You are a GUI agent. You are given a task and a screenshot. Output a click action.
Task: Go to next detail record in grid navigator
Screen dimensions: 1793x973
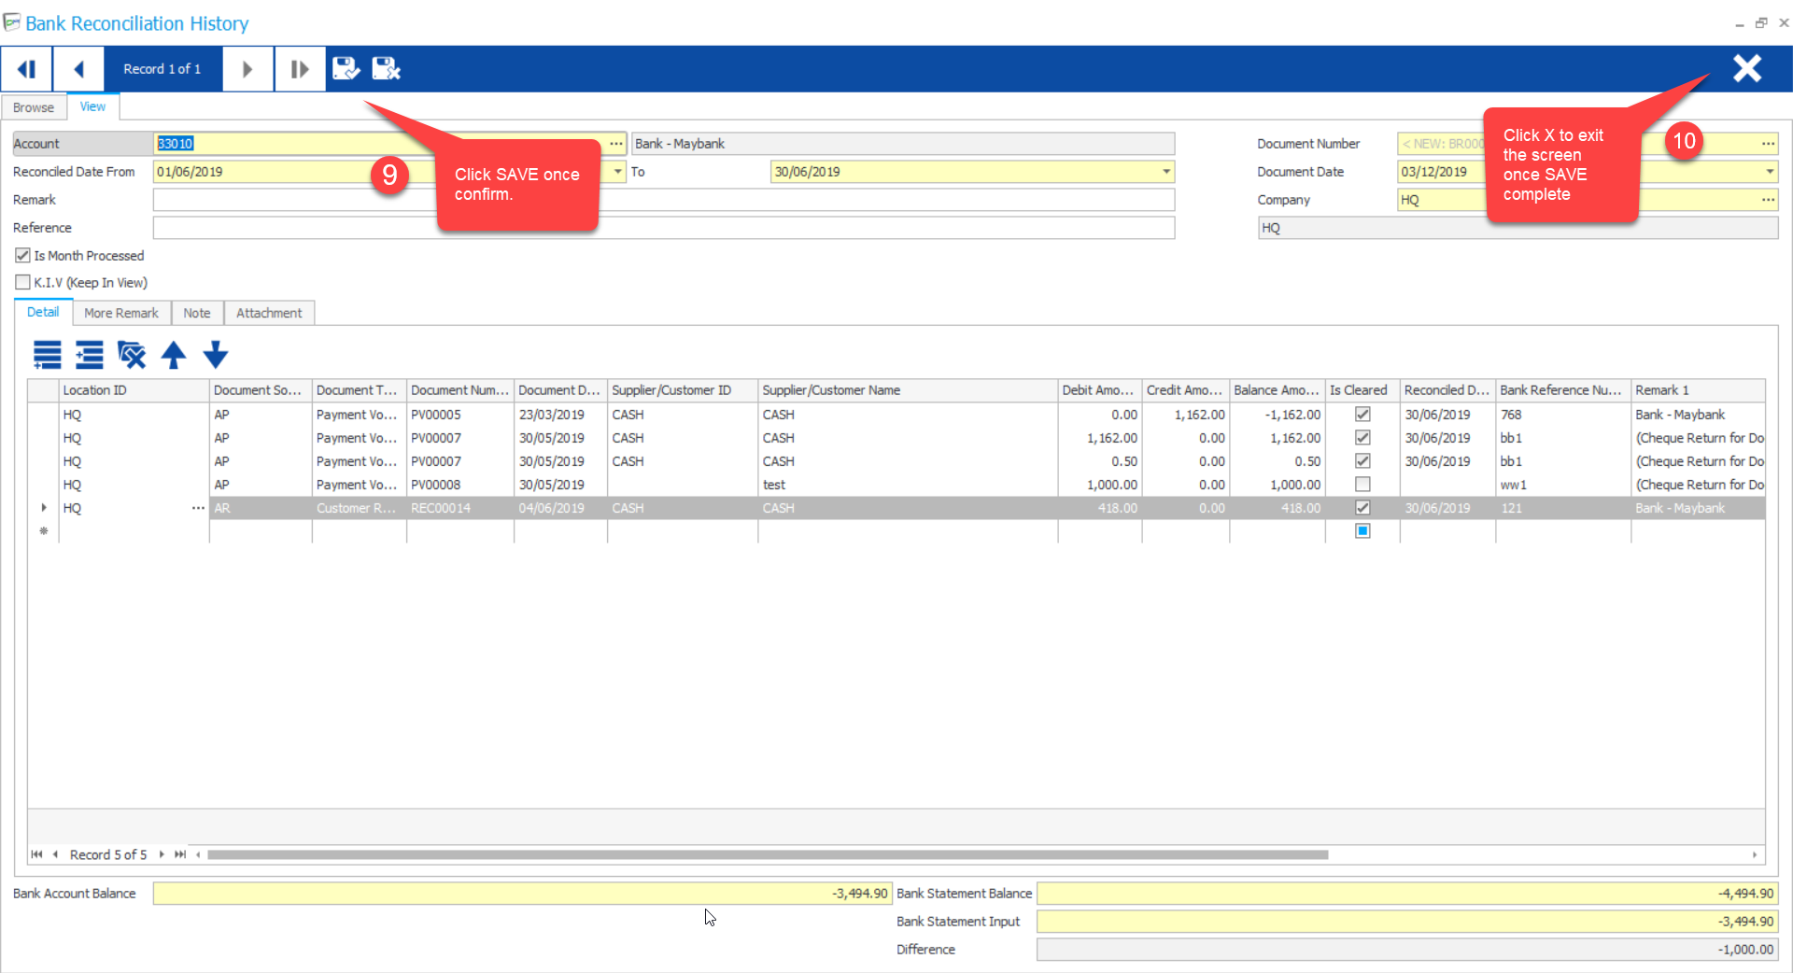tap(162, 854)
